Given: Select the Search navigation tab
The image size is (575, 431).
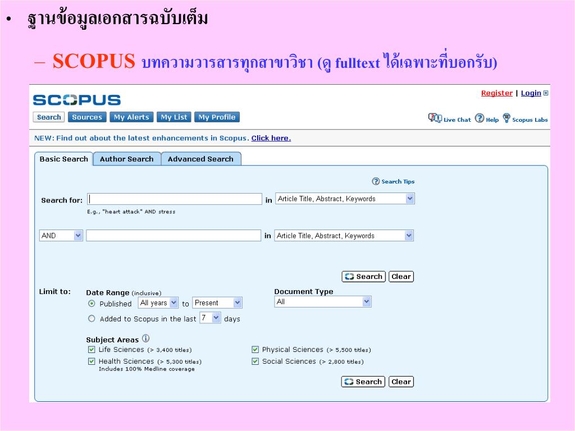Looking at the screenshot, I should 49,117.
